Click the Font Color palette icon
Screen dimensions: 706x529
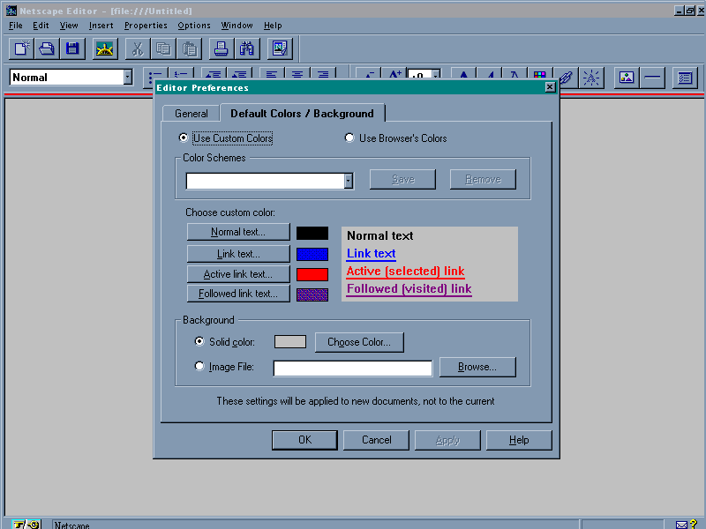pyautogui.click(x=539, y=78)
